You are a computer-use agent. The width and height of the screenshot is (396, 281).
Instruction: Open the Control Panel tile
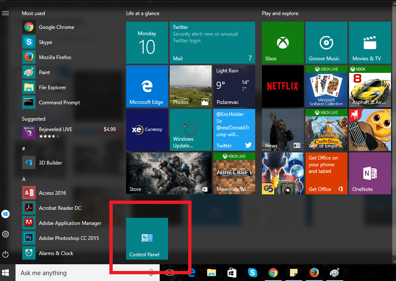(x=147, y=239)
